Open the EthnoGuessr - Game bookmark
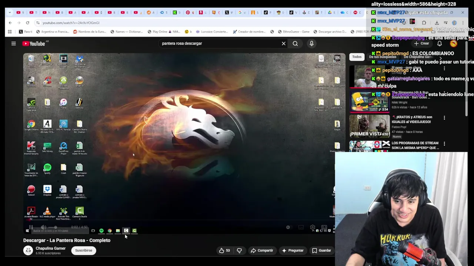 click(x=294, y=32)
